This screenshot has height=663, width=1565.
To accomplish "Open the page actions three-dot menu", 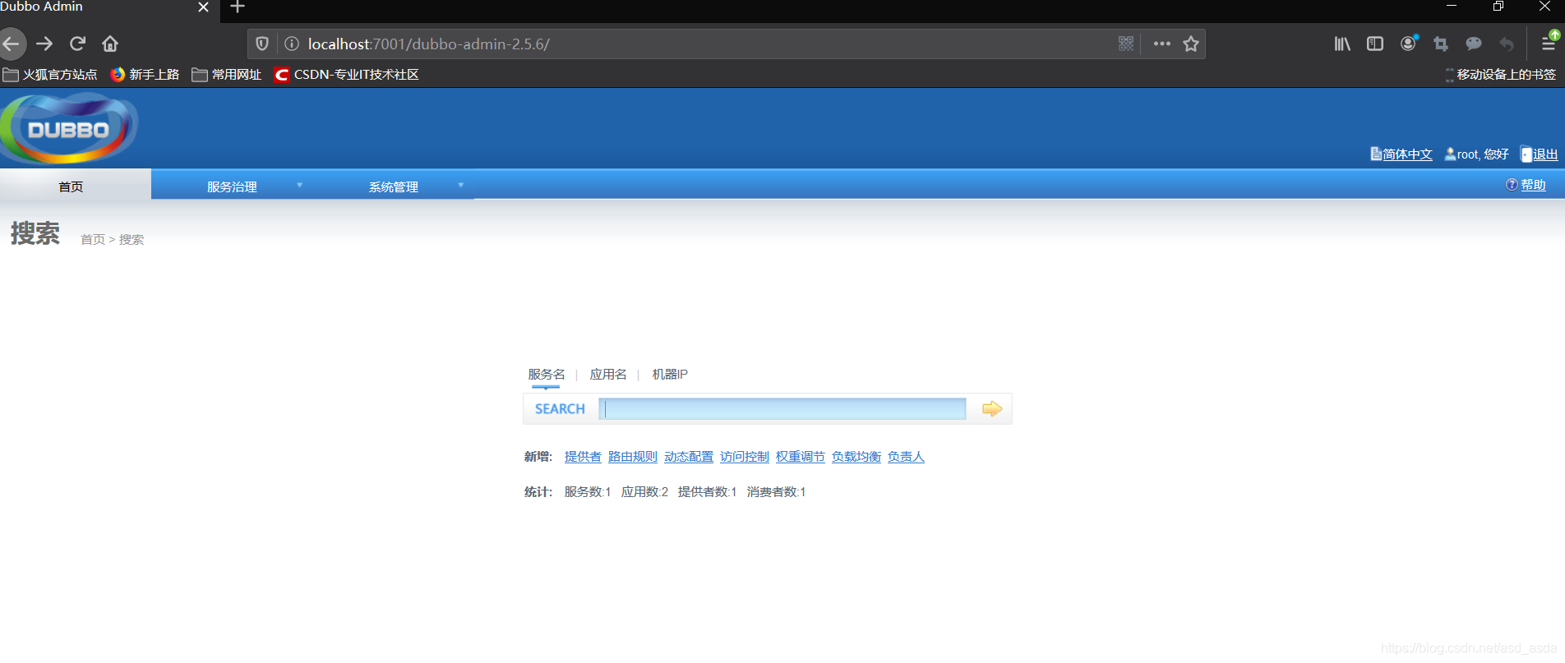I will pos(1161,44).
